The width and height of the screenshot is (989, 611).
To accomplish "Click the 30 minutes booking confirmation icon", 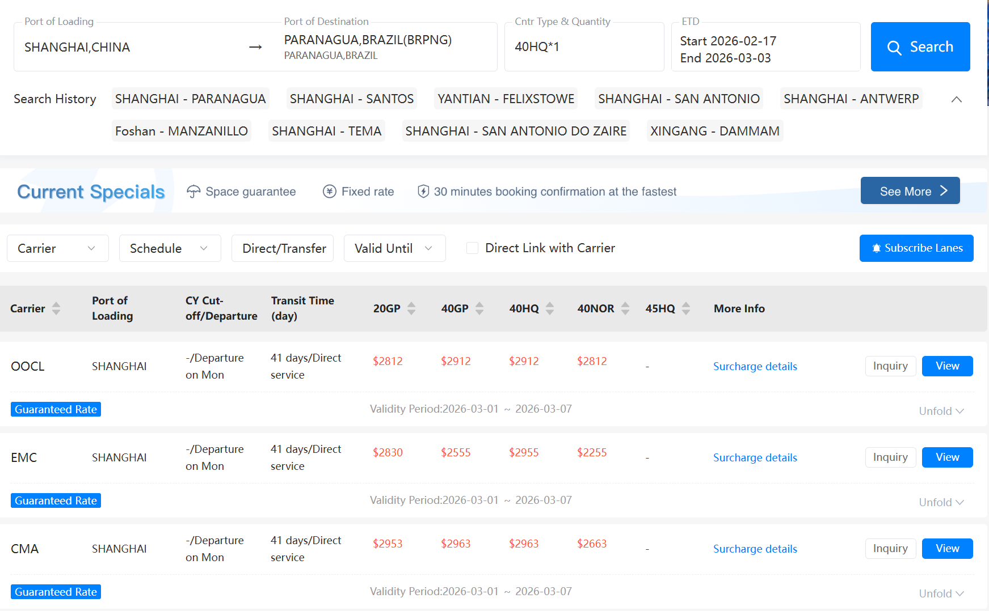I will (x=423, y=192).
